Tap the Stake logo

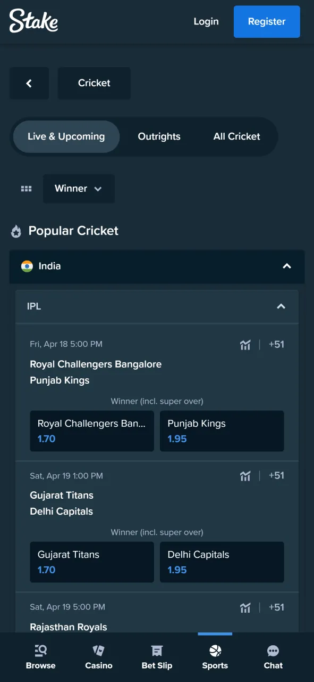click(33, 21)
